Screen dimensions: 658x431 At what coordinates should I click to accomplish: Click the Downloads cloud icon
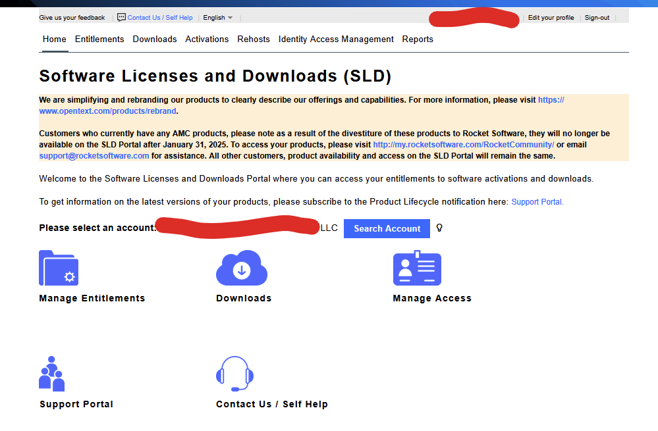point(241,268)
